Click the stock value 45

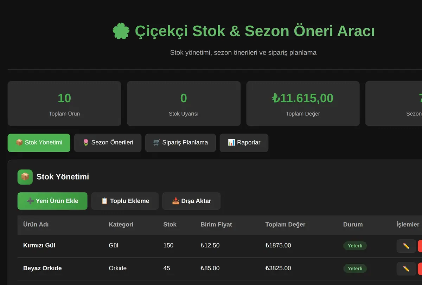tap(167, 268)
